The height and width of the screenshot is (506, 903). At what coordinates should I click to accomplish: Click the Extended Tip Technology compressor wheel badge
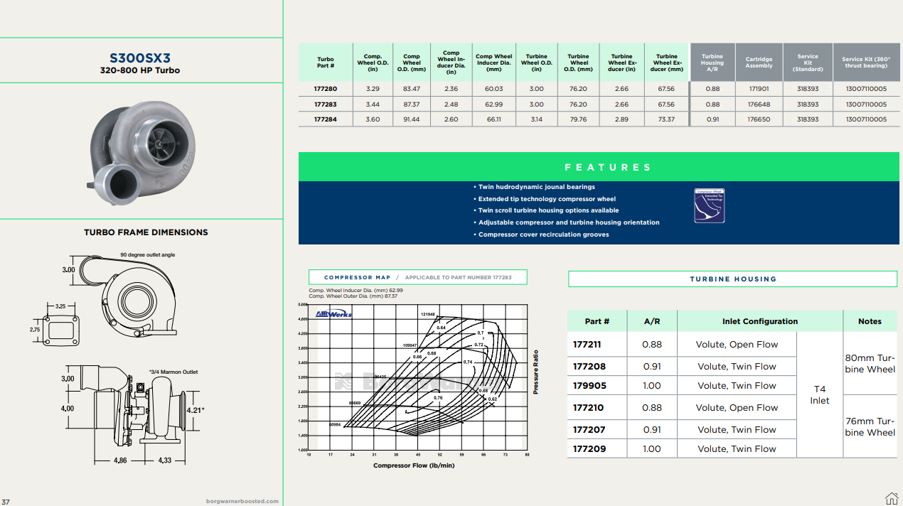point(709,205)
